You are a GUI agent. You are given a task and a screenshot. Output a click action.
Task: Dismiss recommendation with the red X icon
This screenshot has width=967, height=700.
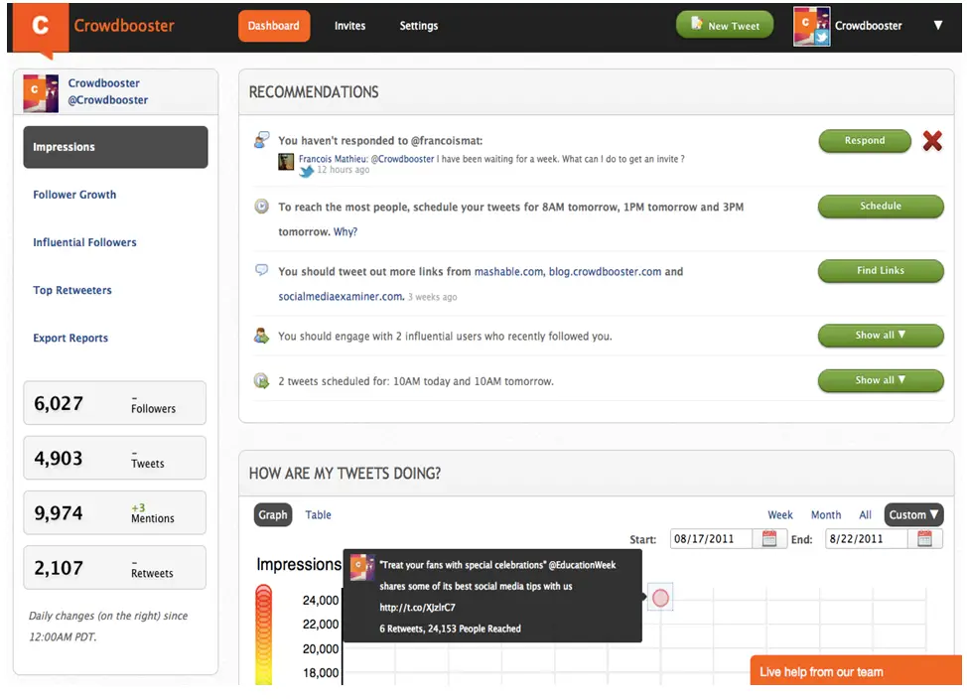931,141
